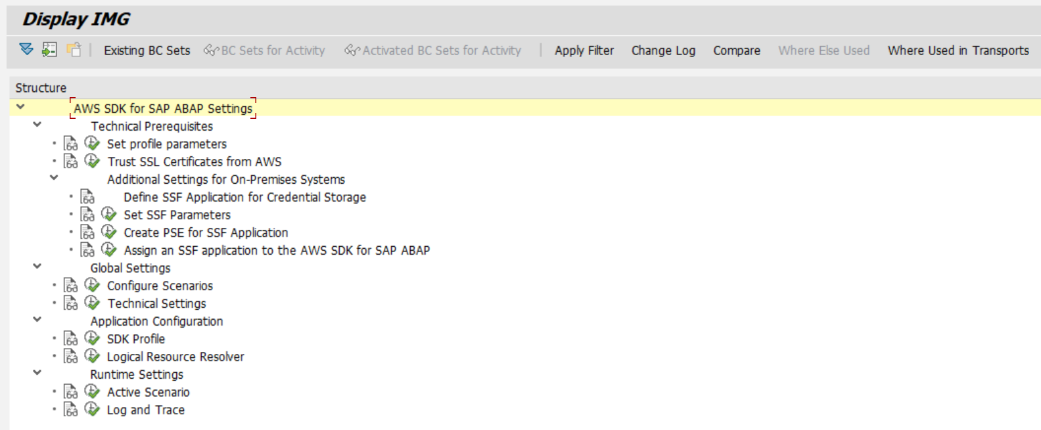Execute activity icon for Create PSE row

109,232
